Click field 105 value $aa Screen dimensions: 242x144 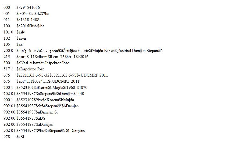point(19,44)
